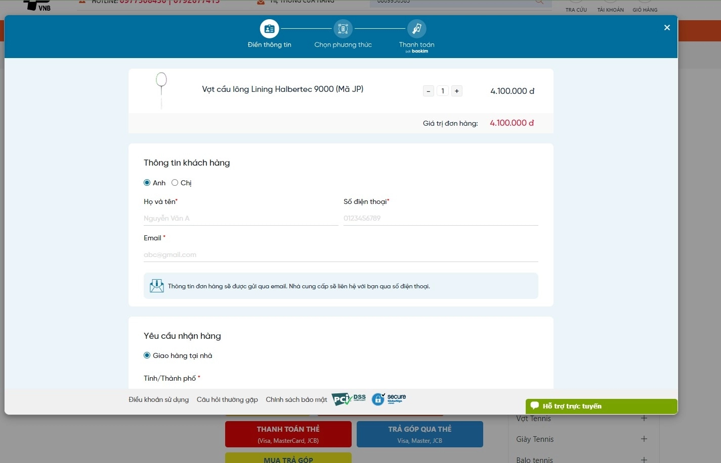The width and height of the screenshot is (721, 463).
Task: Click the chat bubble icon in support bar
Action: pos(535,405)
